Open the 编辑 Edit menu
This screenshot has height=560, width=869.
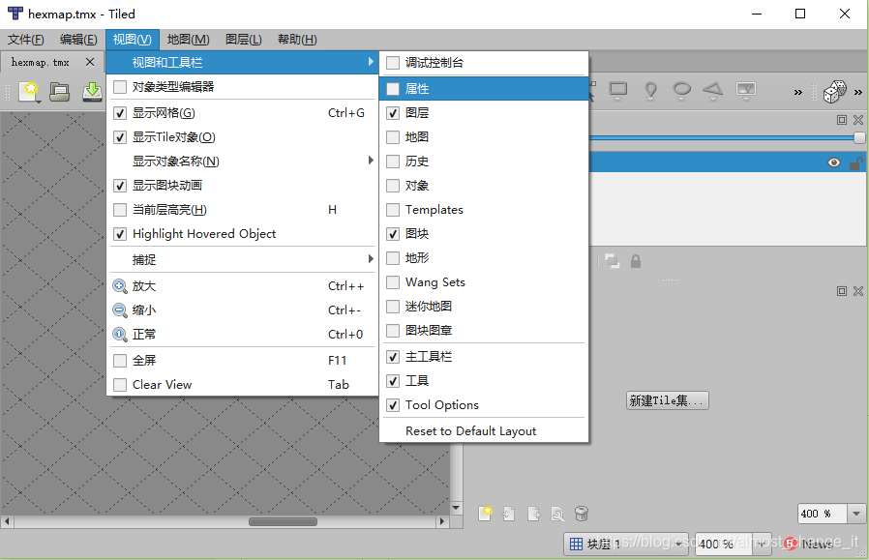78,40
